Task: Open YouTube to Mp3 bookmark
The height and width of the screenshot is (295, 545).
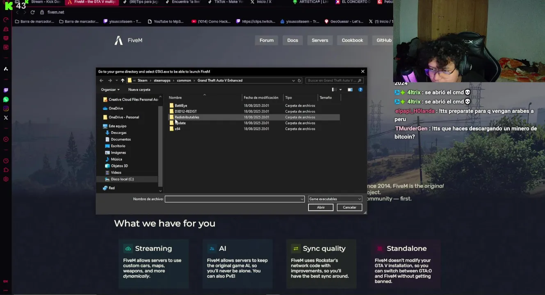Action: pos(165,21)
